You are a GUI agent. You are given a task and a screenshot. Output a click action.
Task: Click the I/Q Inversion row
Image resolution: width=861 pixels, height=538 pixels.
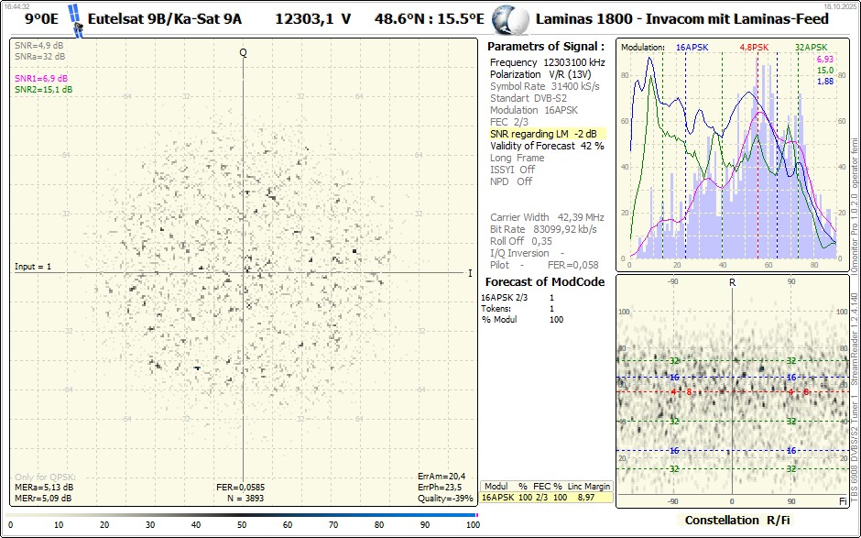click(x=528, y=253)
